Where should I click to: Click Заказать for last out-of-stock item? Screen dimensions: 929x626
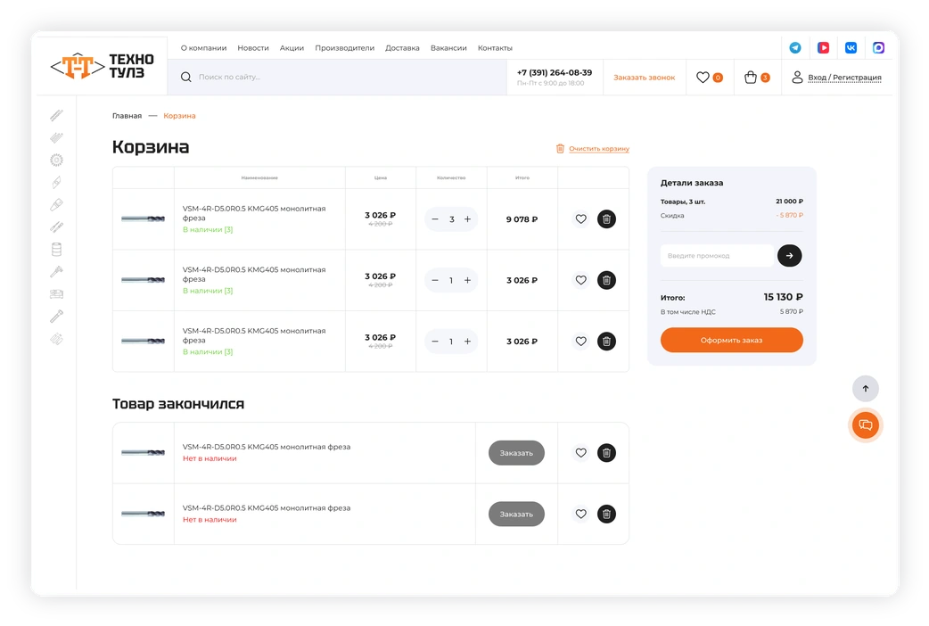click(x=516, y=514)
